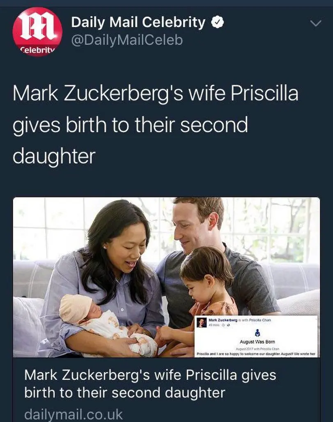Screen dimensions: 333x422
Task: Open the family photo link preview
Action: tap(123, 267)
